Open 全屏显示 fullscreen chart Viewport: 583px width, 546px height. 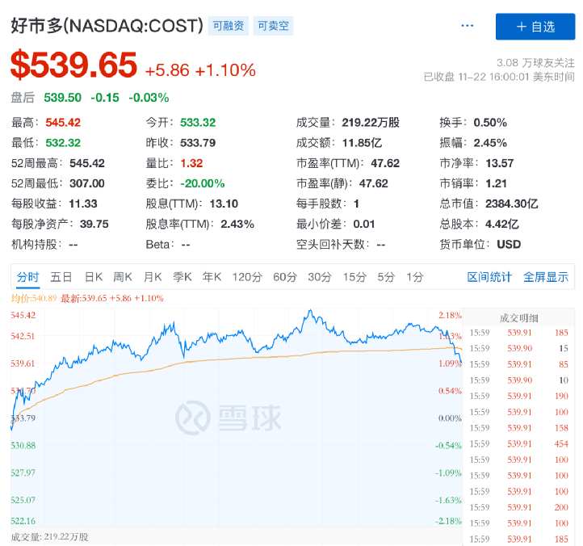(x=546, y=277)
